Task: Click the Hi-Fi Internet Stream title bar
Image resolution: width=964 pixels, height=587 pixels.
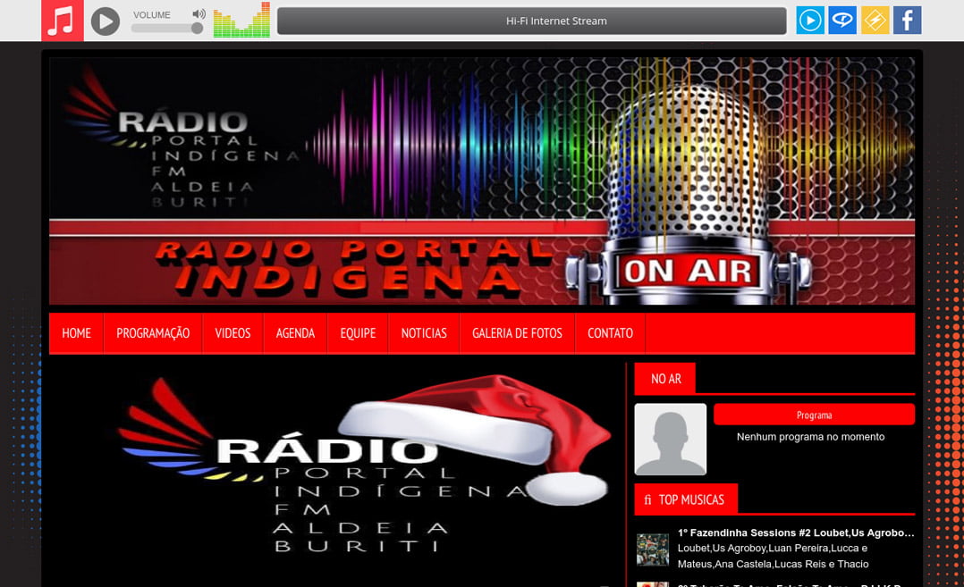Action: click(531, 21)
